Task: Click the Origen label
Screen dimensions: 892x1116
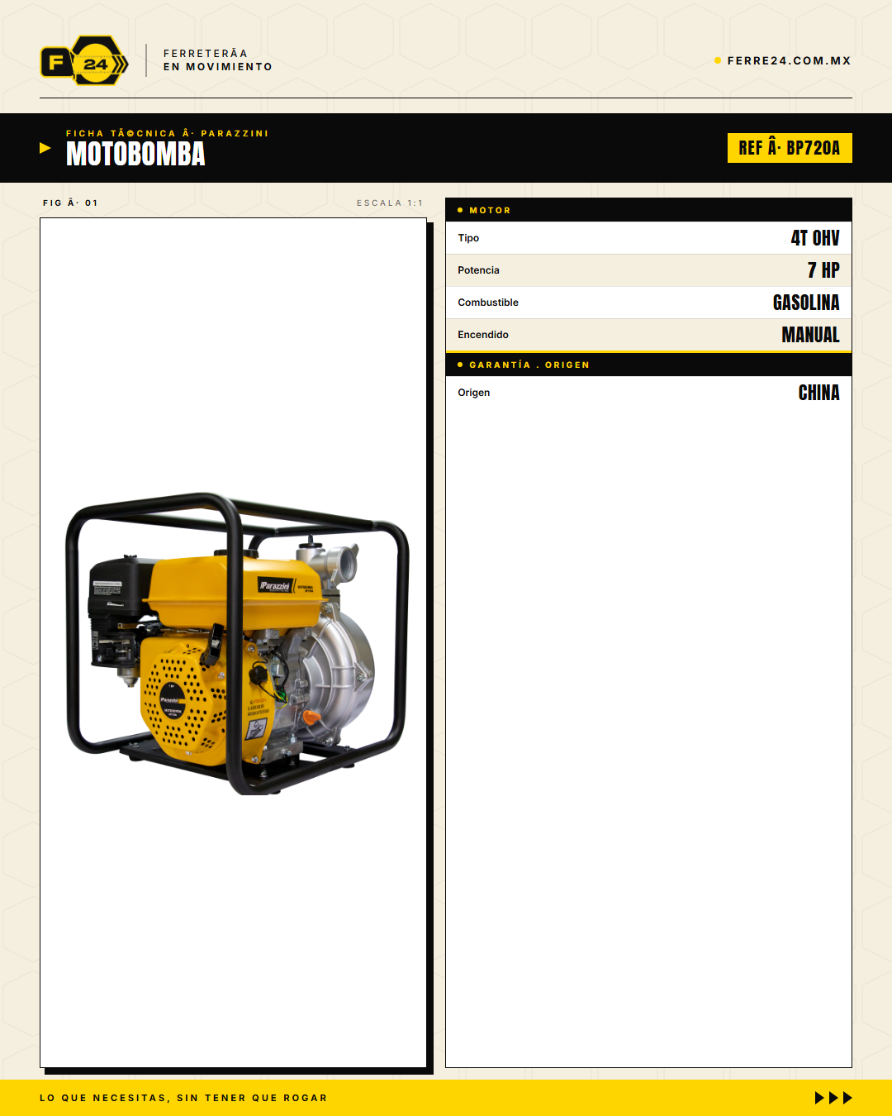Action: click(x=474, y=393)
